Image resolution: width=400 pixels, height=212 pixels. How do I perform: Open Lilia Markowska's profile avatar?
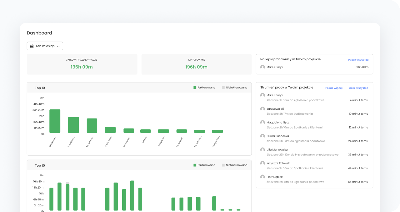click(x=262, y=150)
